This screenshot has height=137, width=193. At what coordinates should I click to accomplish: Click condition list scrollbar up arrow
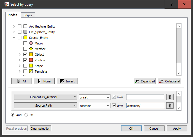pyautogui.click(x=179, y=94)
